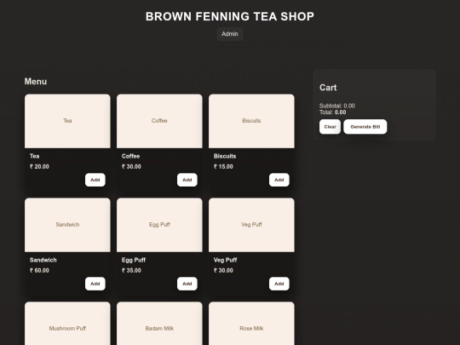Click the Veg Puff price ₹ 30.00
The image size is (460, 345).
tap(223, 271)
